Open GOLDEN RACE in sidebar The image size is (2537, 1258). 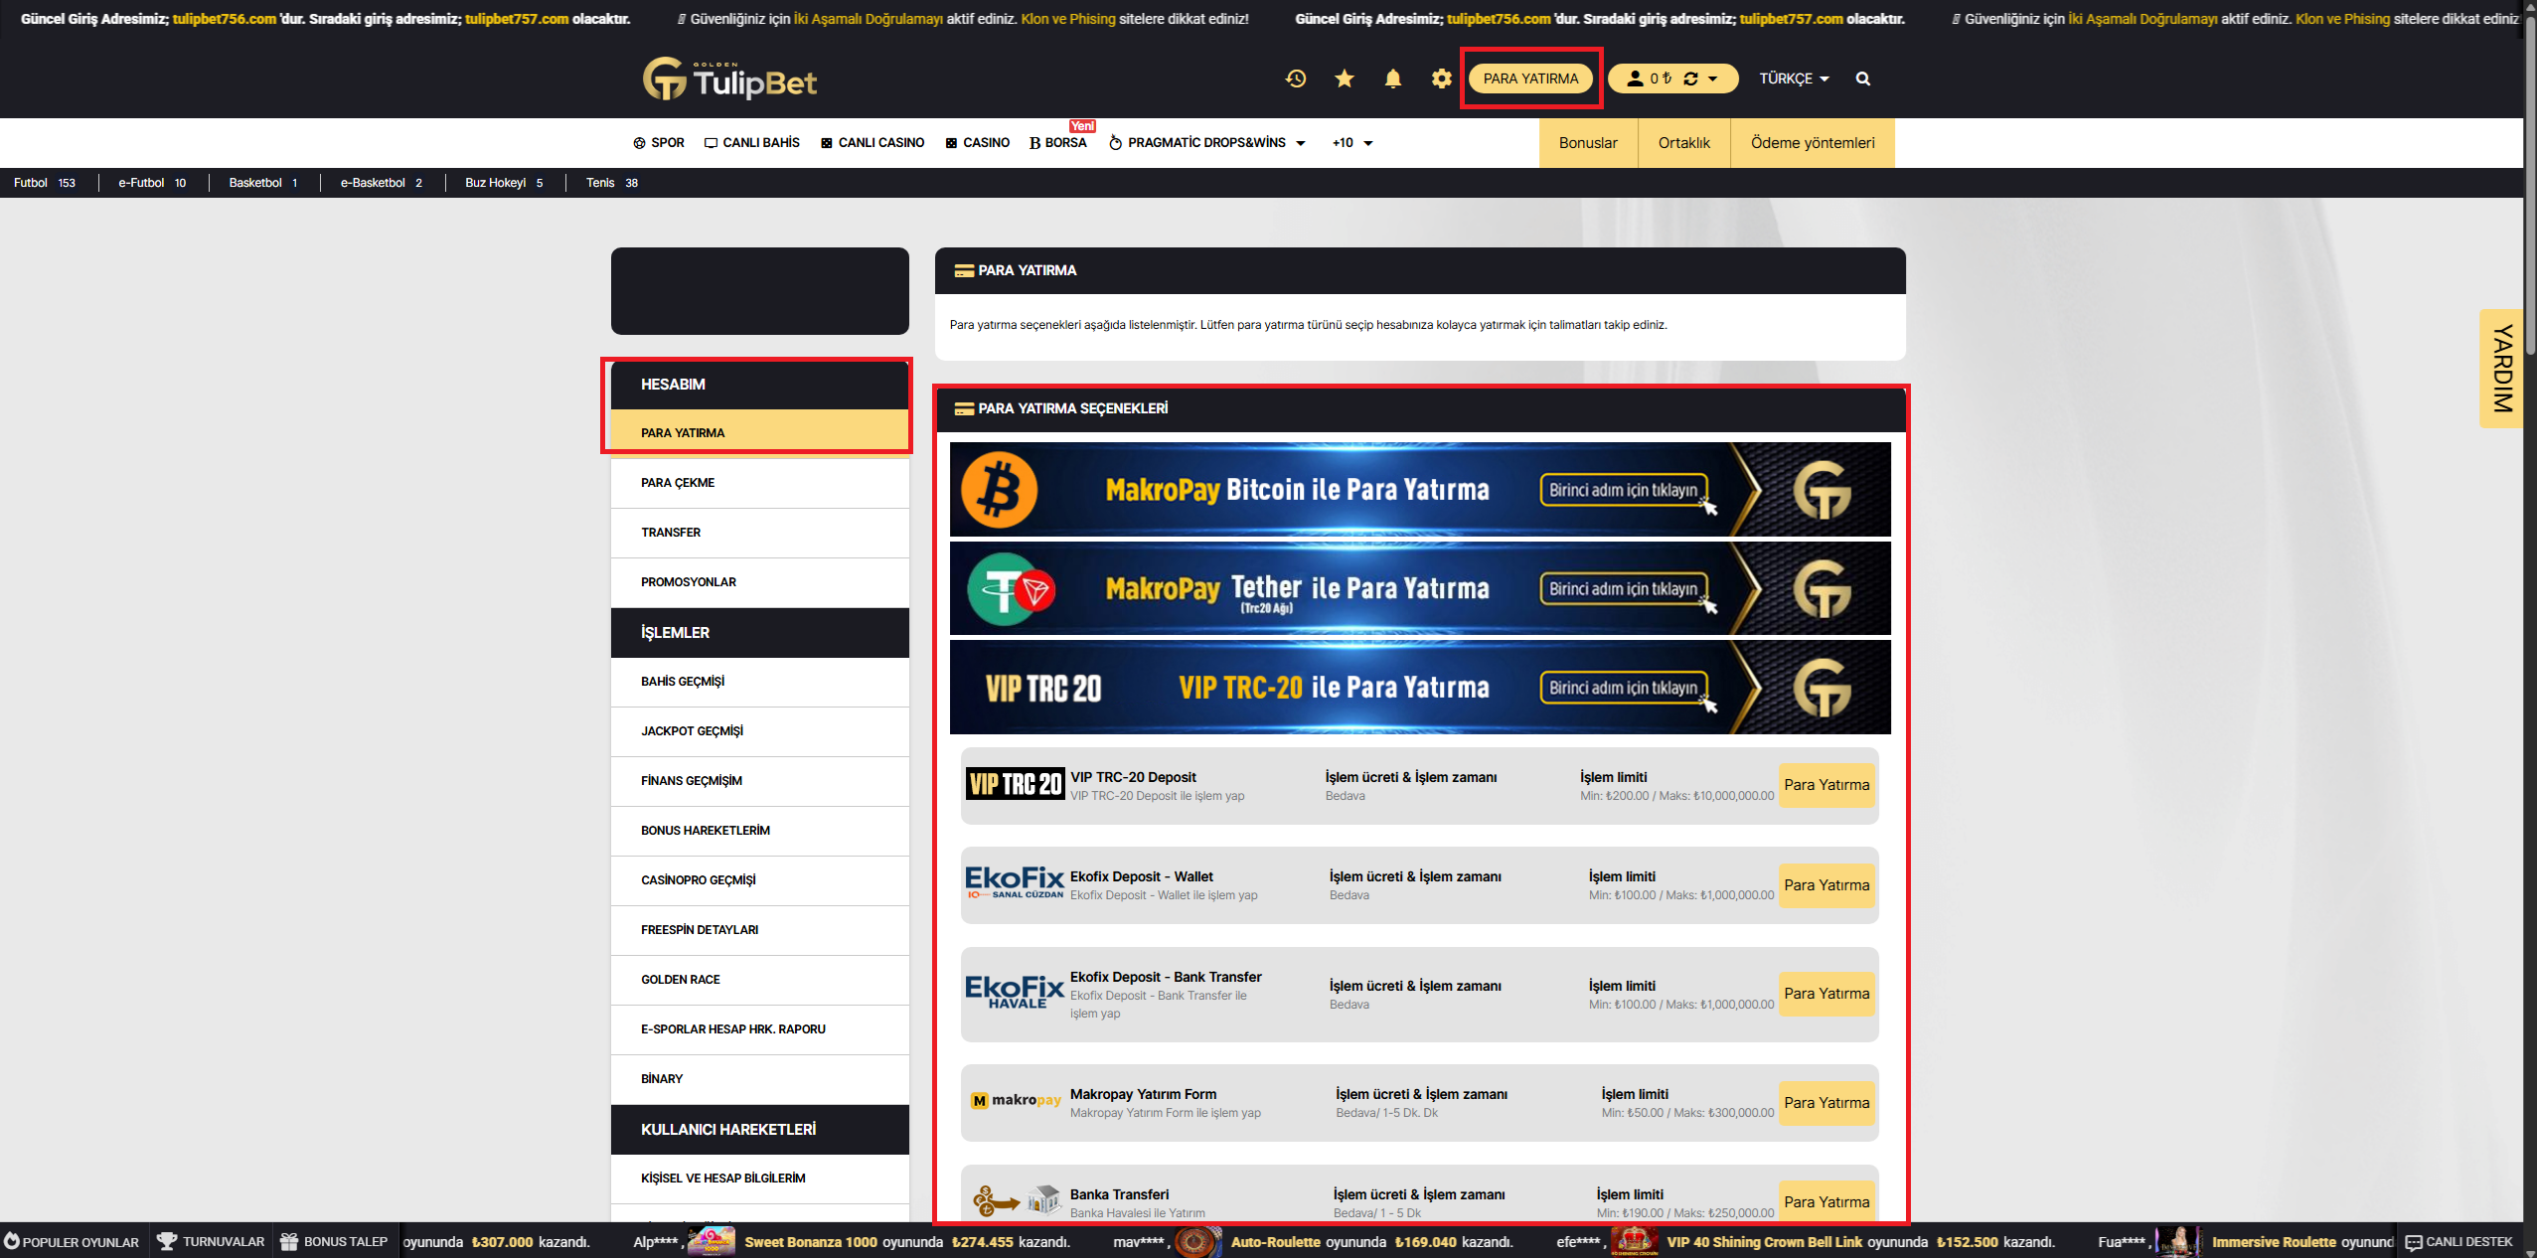(x=760, y=980)
